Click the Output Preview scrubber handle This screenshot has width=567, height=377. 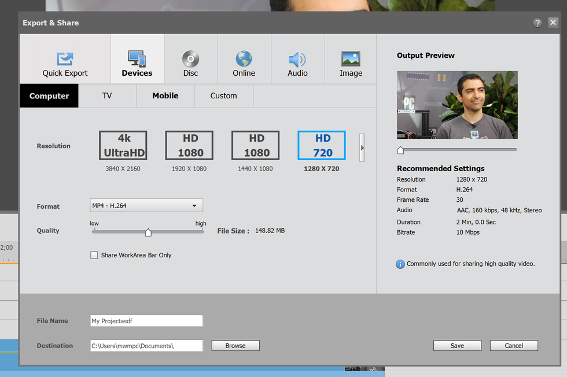400,150
